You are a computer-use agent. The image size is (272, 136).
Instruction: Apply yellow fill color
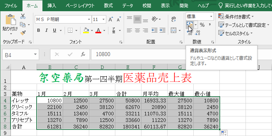pos(86,30)
